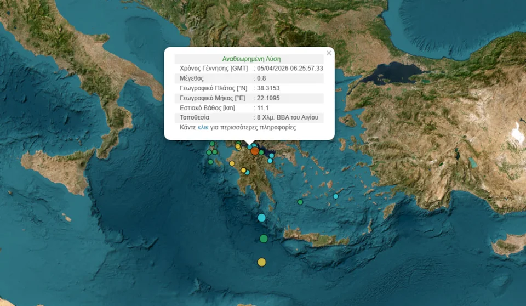Open the 'κλικ' link for more information
Image resolution: width=526 pixels, height=306 pixels.
tap(203, 127)
